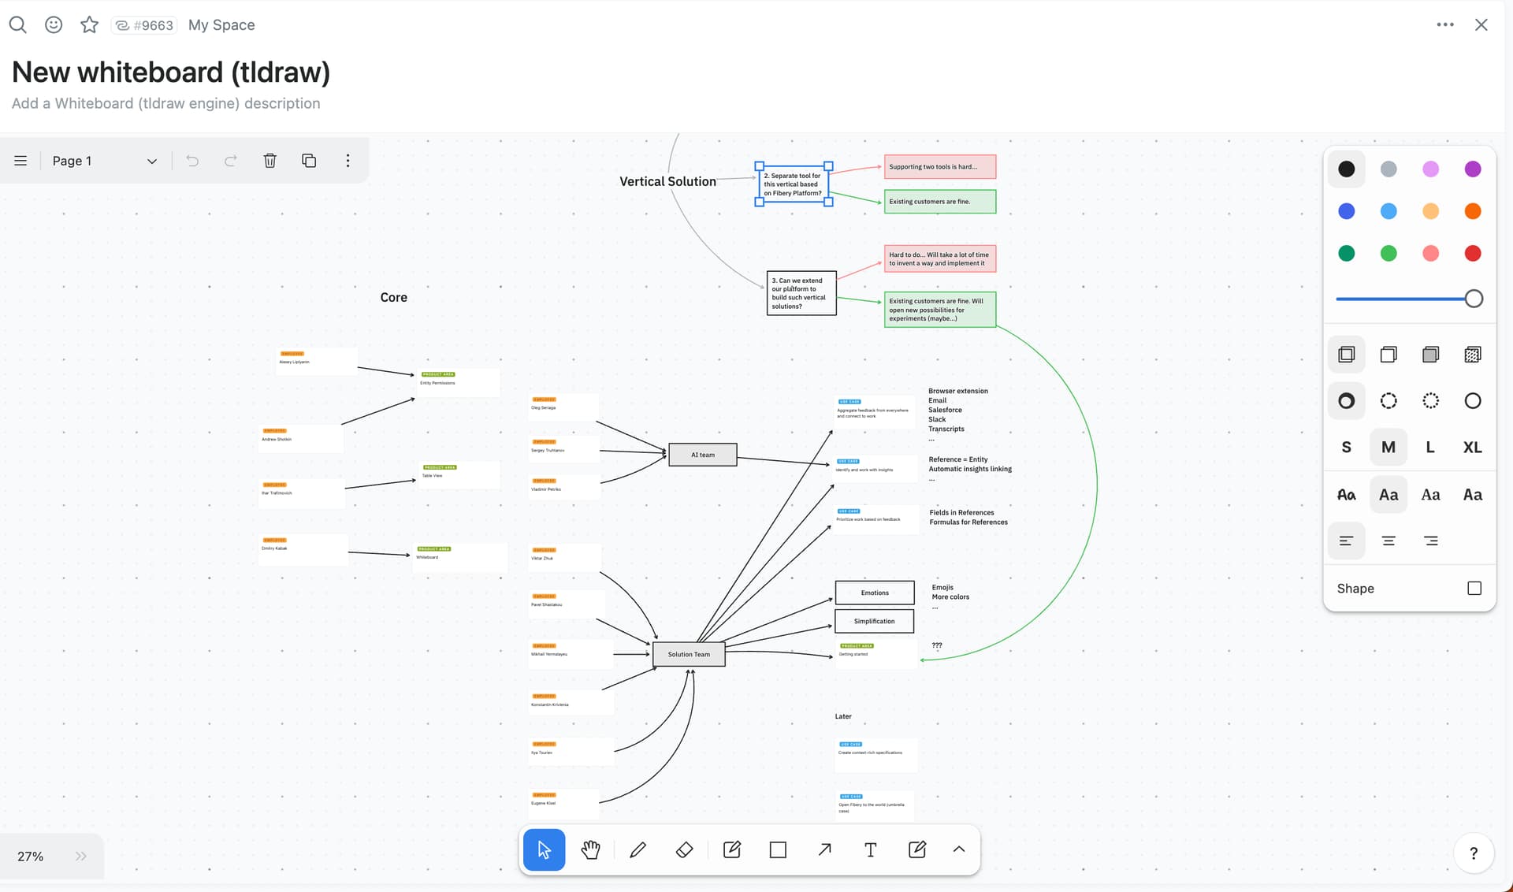Select the Eraser tool

[x=684, y=849]
